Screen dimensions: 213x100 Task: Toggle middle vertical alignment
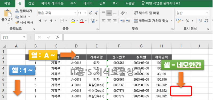(x=109, y=13)
